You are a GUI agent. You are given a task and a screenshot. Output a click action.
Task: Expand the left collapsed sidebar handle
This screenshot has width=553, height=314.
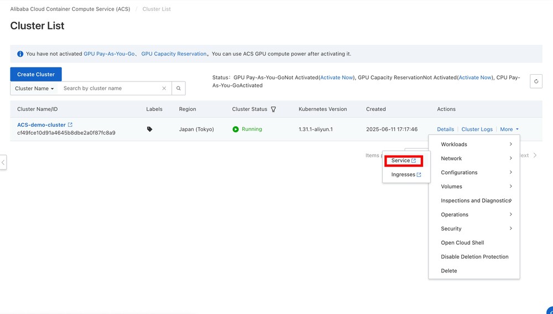click(3, 162)
